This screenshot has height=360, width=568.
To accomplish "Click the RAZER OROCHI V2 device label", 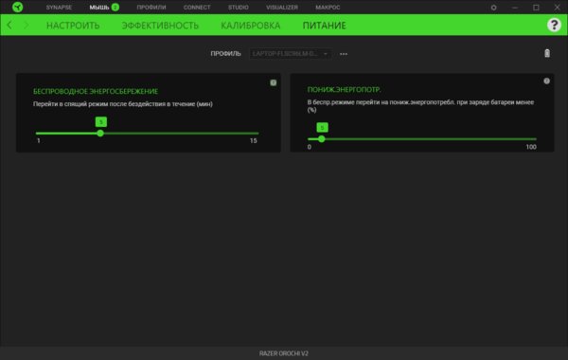I will point(284,353).
